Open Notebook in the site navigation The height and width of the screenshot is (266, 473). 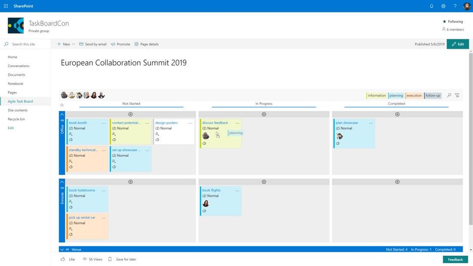[x=16, y=84]
